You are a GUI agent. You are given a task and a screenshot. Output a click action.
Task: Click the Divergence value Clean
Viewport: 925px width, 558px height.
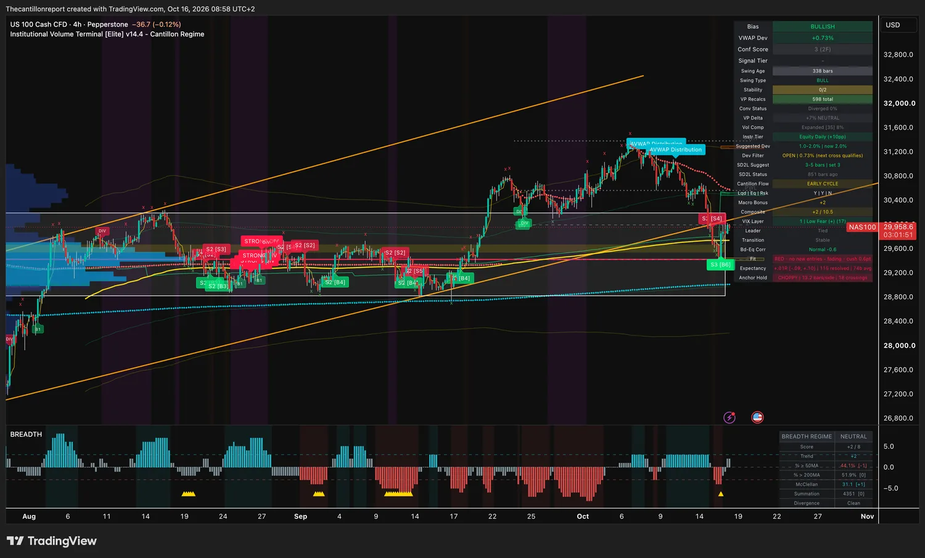point(853,503)
